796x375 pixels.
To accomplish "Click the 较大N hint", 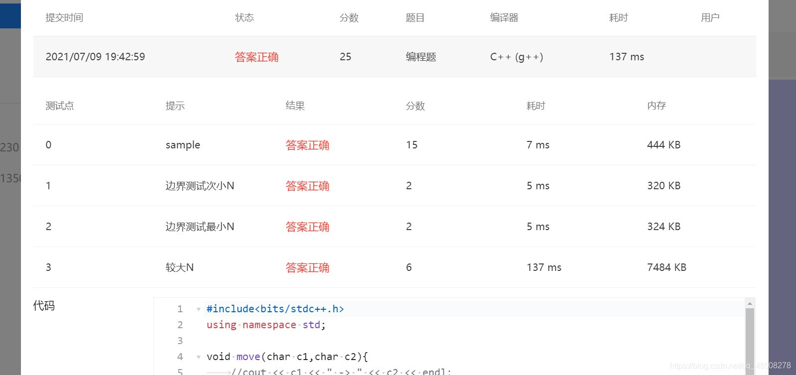I will click(x=179, y=267).
